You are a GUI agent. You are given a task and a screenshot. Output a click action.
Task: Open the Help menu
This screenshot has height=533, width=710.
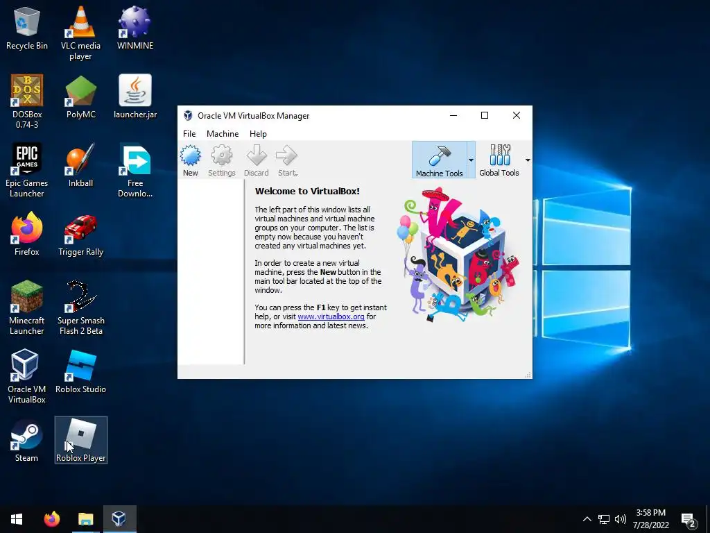(x=258, y=134)
